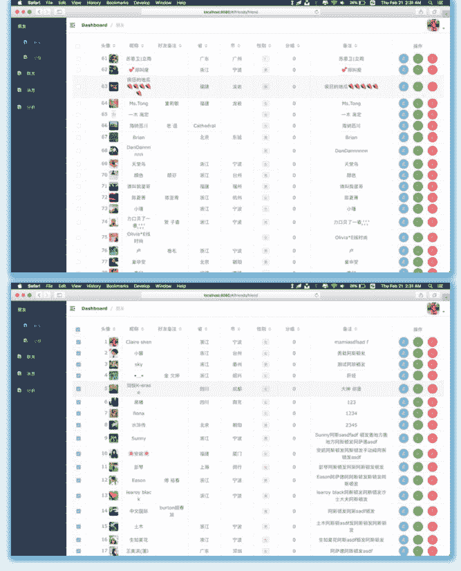Click red delete icon for DanDannnnnn
Viewport: 461px width, 571px height.
tap(432, 151)
